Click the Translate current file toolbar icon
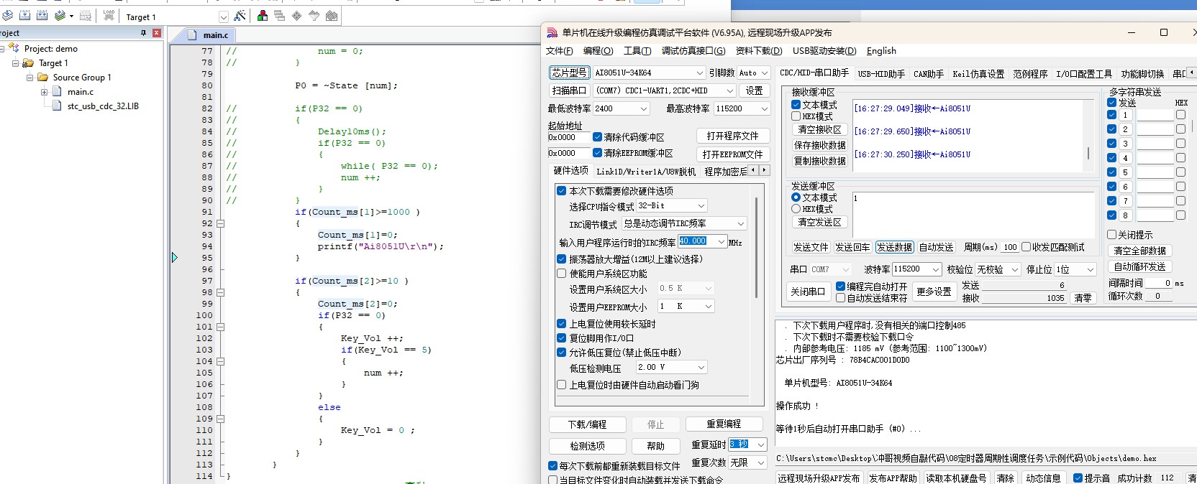Image resolution: width=1197 pixels, height=484 pixels. [x=7, y=15]
